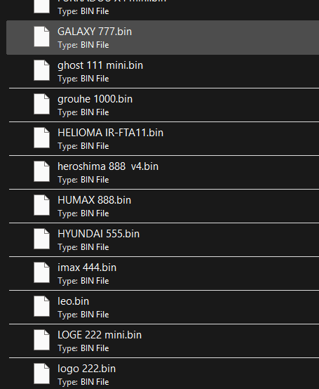319x389 pixels.
Task: Choose the ghost 111 mini.bin name
Action: tap(100, 66)
